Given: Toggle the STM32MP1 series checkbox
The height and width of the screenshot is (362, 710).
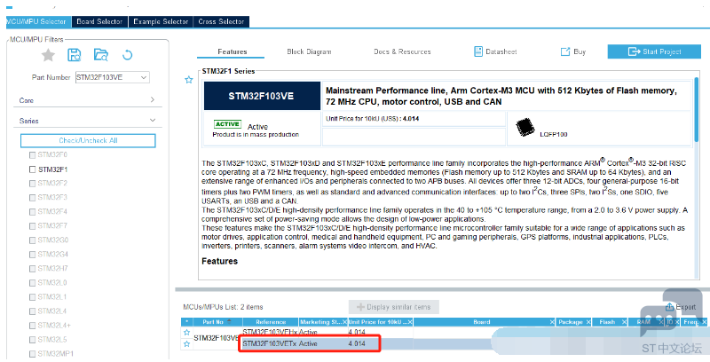Looking at the screenshot, I should tap(32, 353).
